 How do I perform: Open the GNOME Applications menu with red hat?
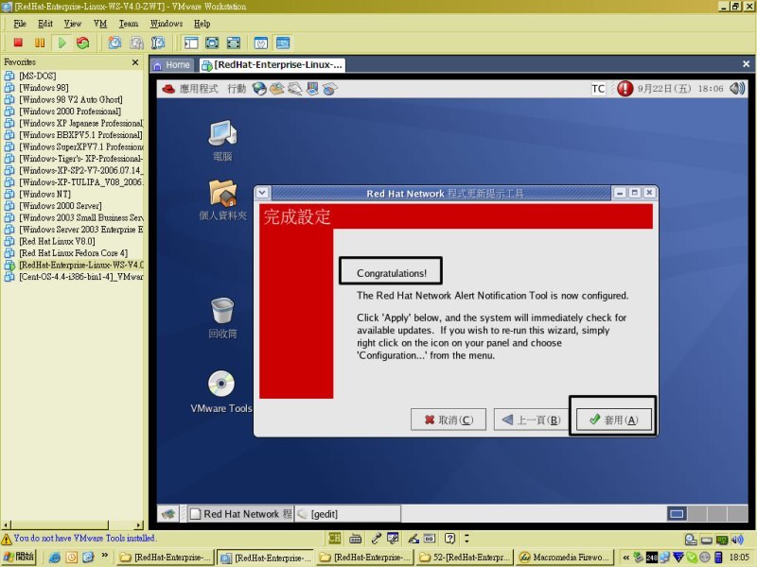(x=190, y=89)
